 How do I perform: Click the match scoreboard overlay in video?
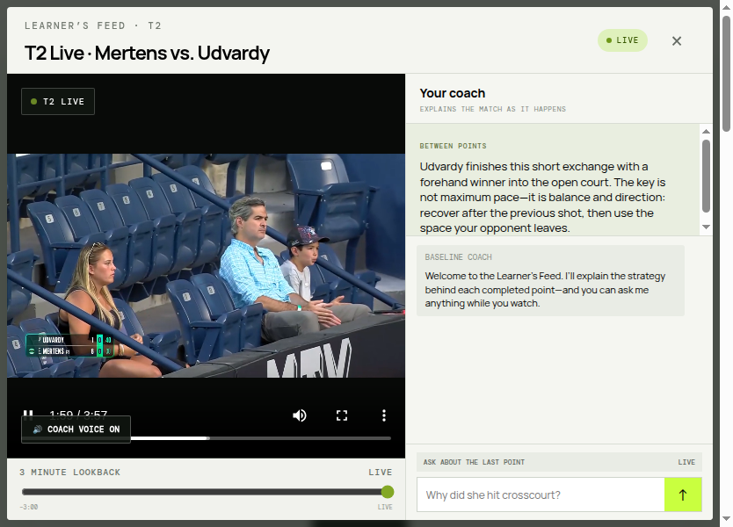tap(69, 346)
